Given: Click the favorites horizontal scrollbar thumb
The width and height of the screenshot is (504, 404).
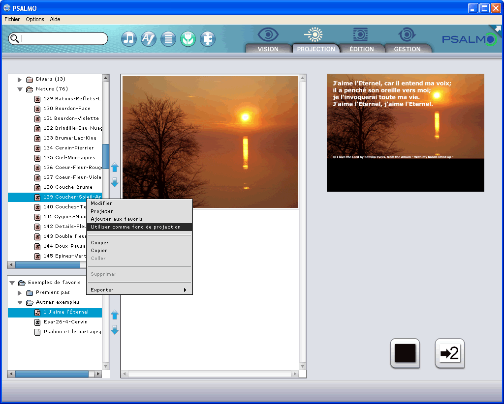Looking at the screenshot, I should [x=52, y=374].
